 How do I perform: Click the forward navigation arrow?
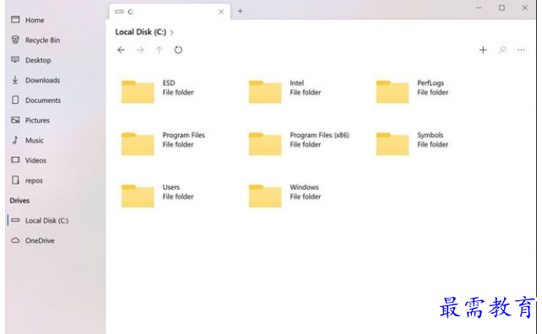140,50
